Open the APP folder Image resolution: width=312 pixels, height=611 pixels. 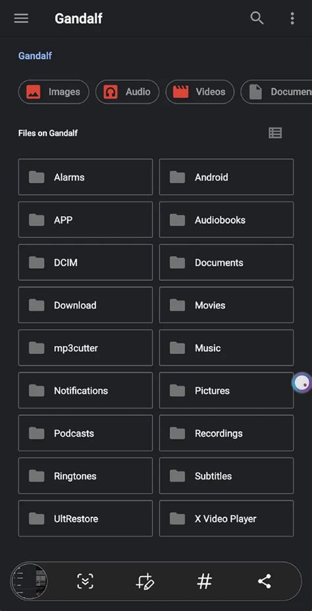85,219
